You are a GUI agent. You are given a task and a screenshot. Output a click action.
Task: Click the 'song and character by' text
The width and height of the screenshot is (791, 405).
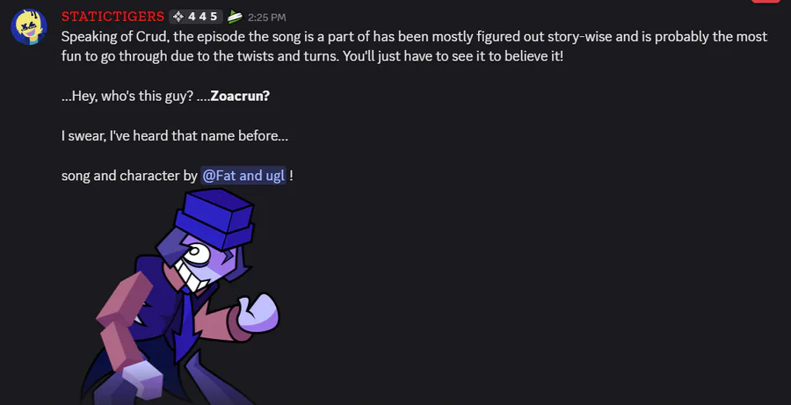[x=129, y=176]
